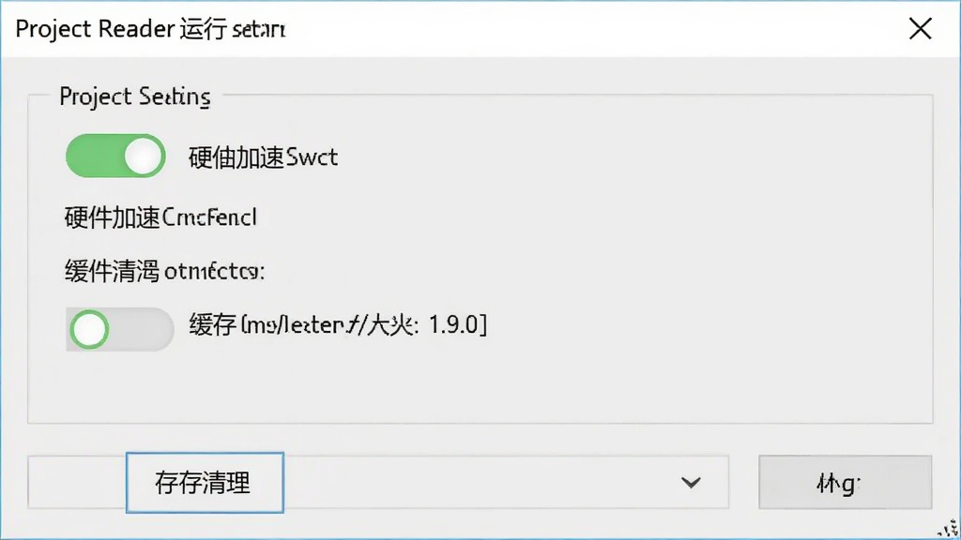The width and height of the screenshot is (961, 540).
Task: Click the Project Settings group heading
Action: pos(135,97)
